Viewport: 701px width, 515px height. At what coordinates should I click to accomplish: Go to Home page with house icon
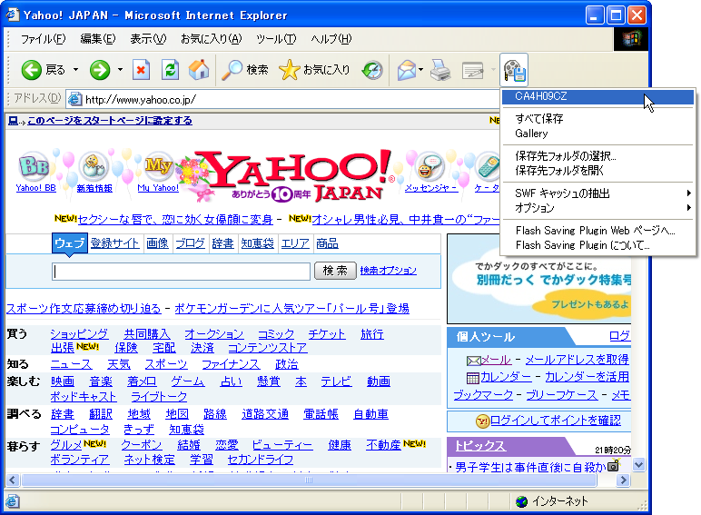[x=199, y=70]
